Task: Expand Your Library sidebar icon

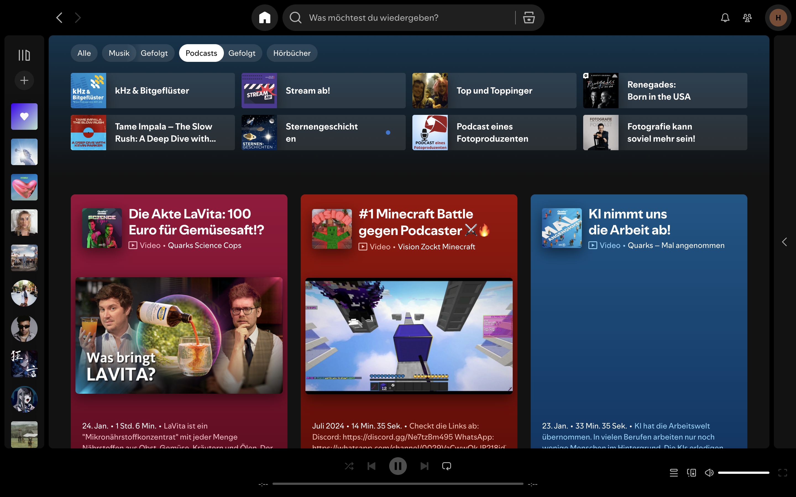Action: 24,55
